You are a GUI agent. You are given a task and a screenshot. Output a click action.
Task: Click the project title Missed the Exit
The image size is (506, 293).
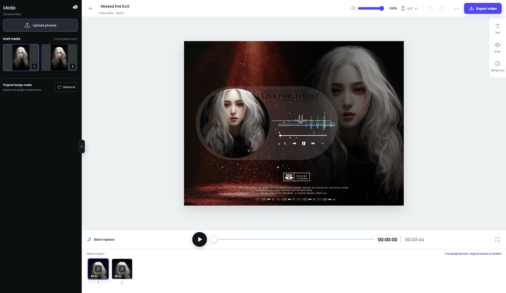115,6
